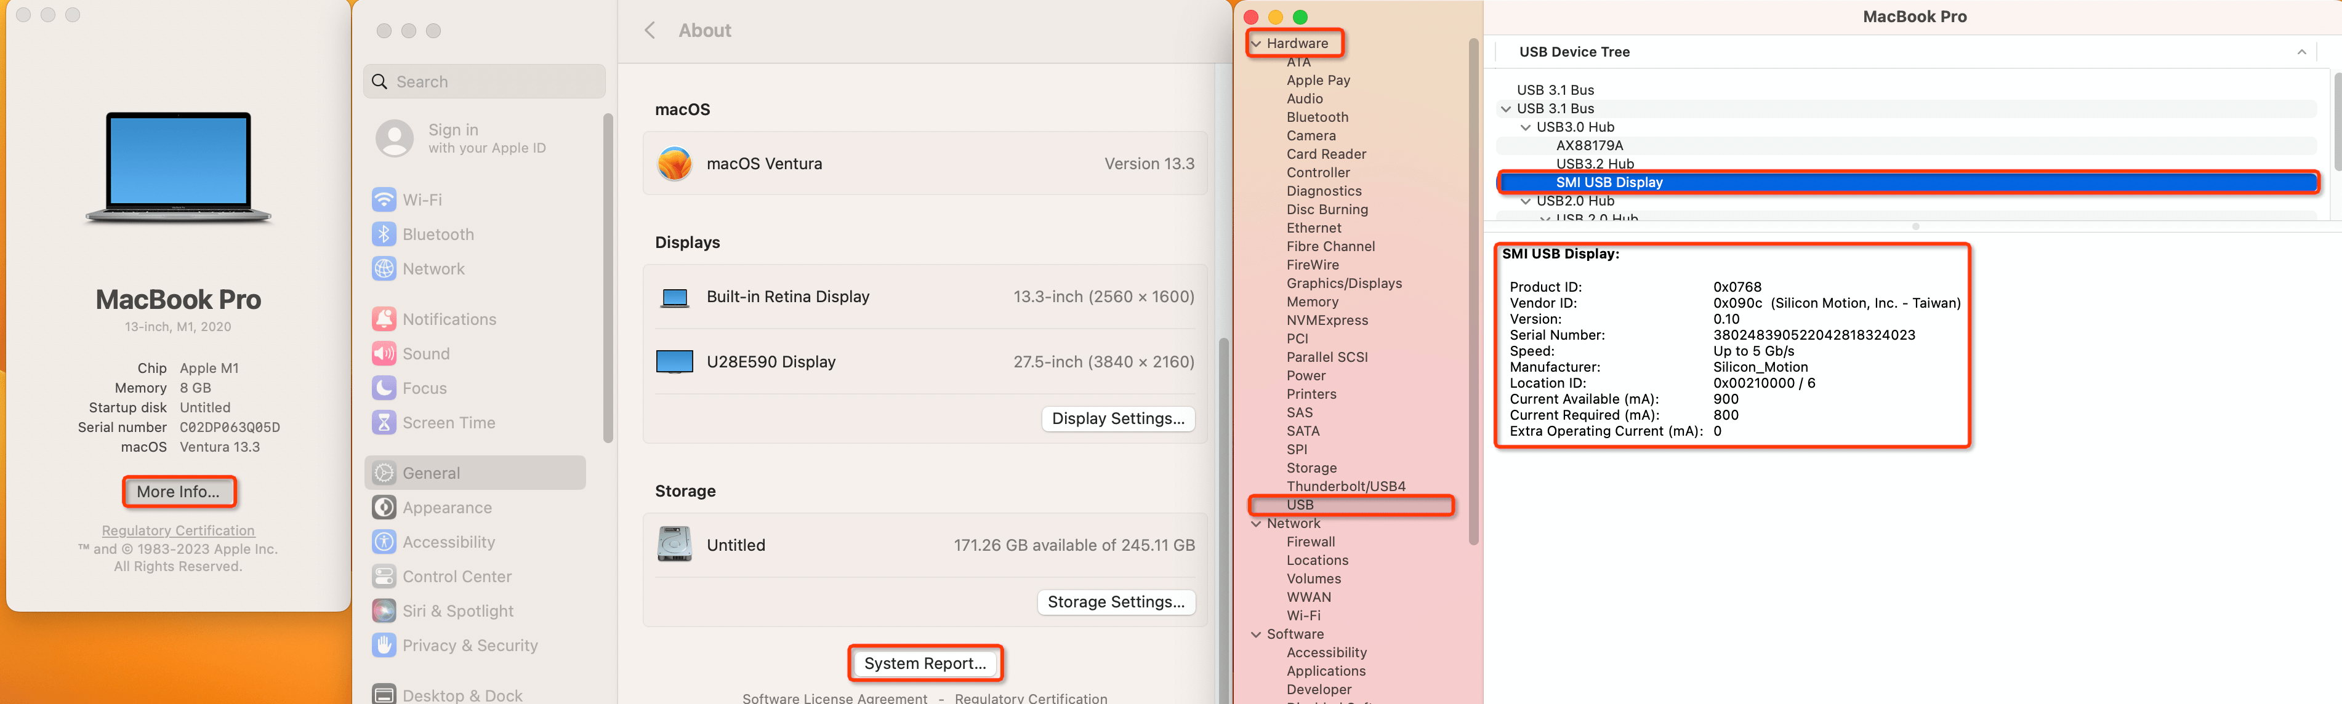
Task: Select SMI USB Display row in tree
Action: pos(1907,183)
